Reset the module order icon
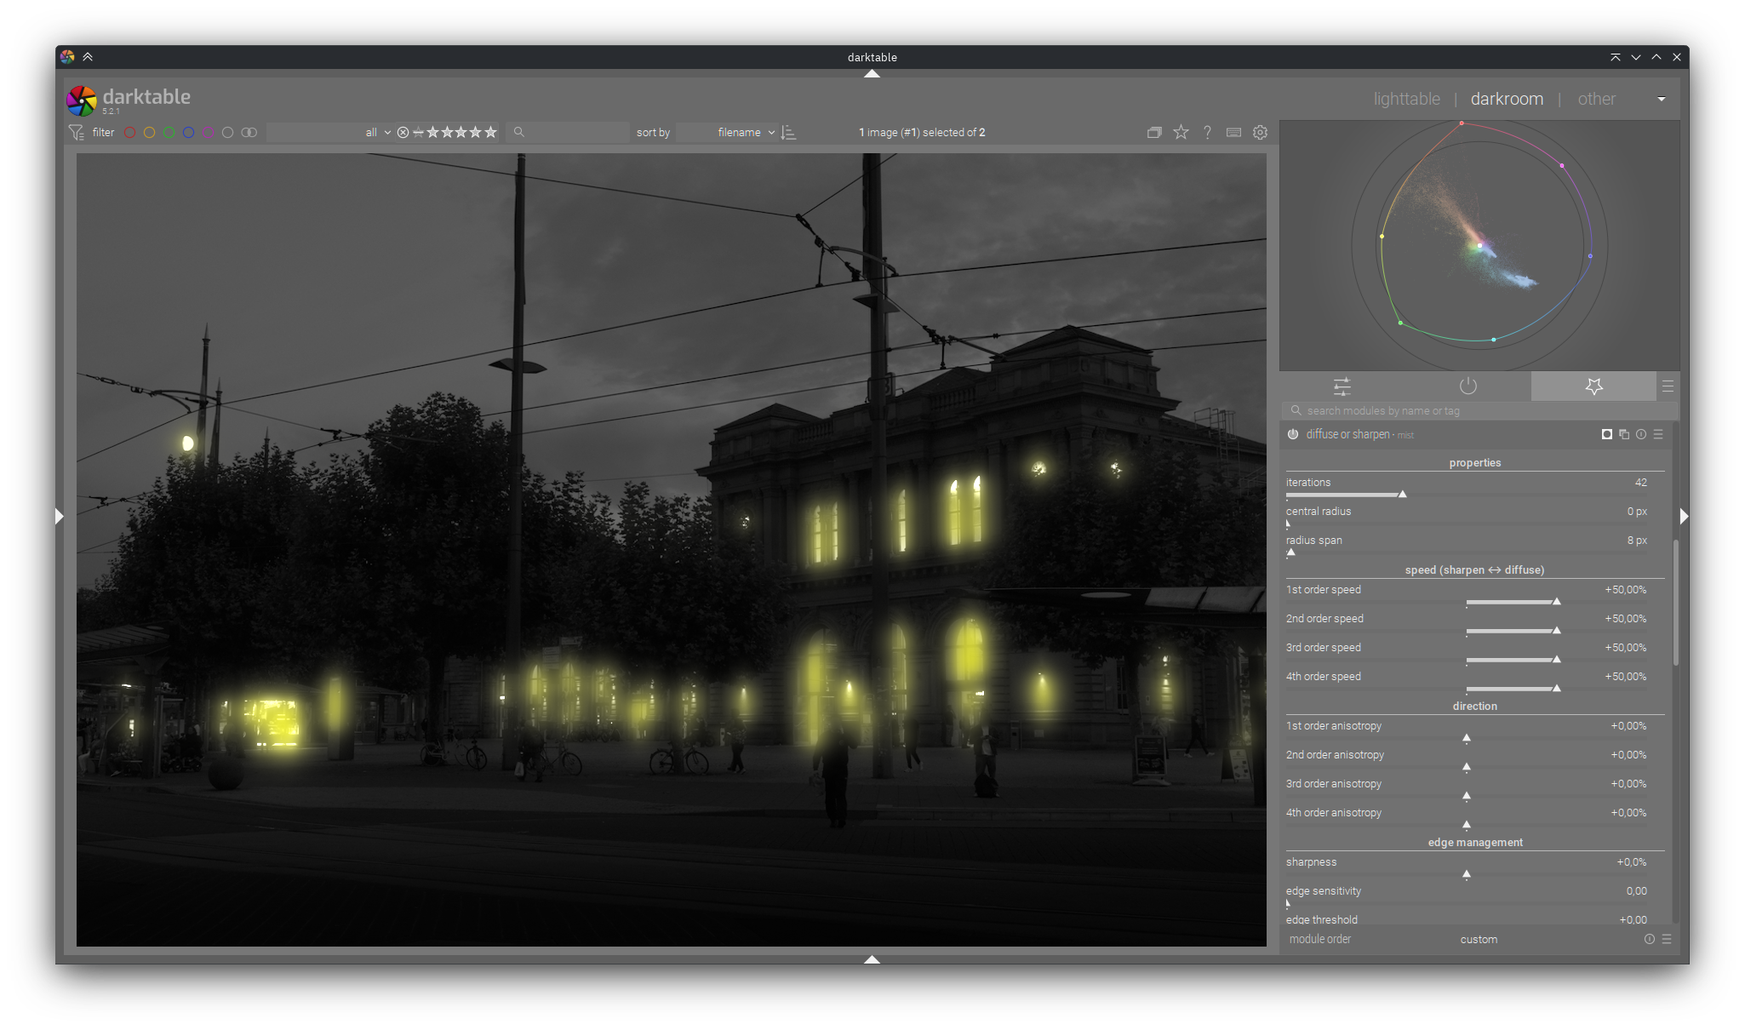Image resolution: width=1745 pixels, height=1030 pixels. tap(1650, 939)
